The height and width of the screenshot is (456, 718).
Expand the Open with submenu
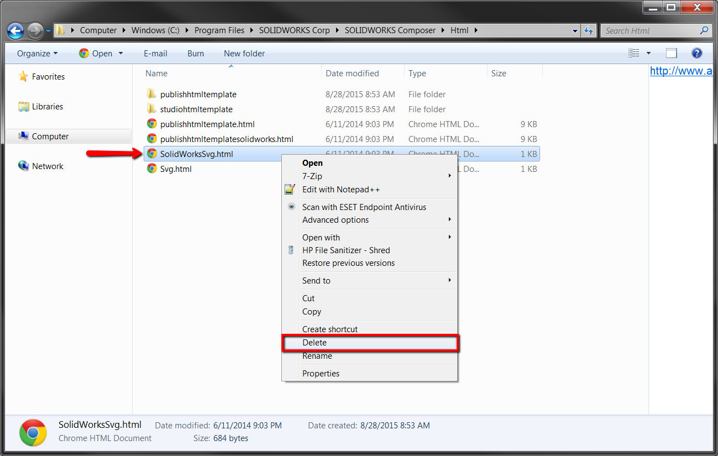(370, 238)
